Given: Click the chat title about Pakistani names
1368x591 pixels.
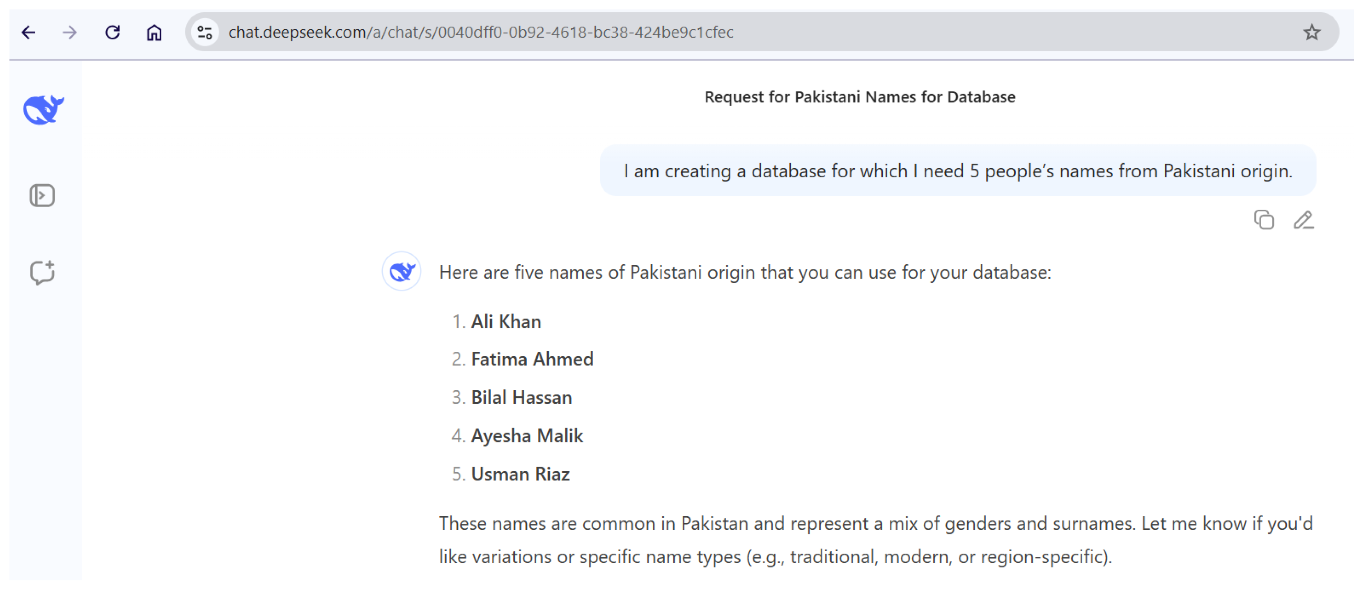Looking at the screenshot, I should 859,96.
